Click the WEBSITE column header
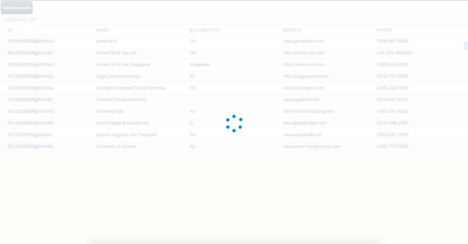468x244 pixels. coord(292,30)
